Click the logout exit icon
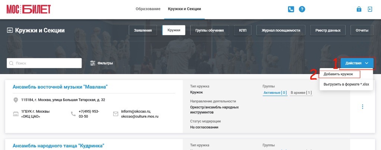 tap(370, 9)
